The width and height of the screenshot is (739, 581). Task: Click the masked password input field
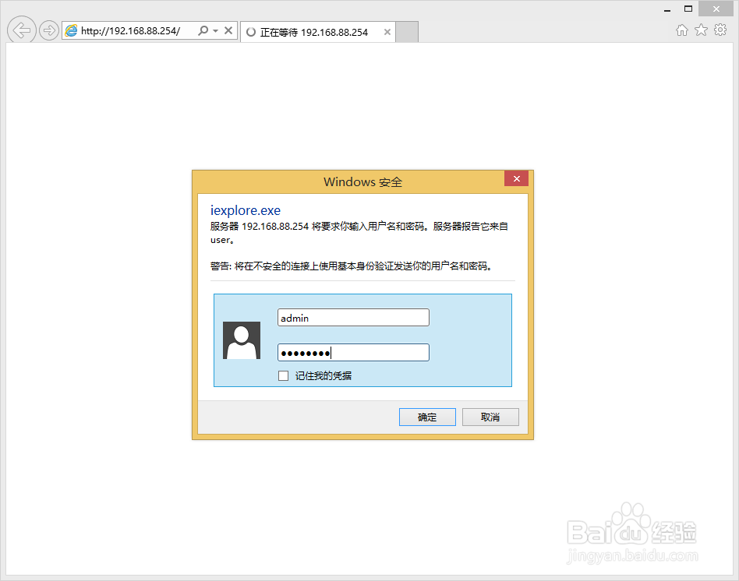point(353,352)
